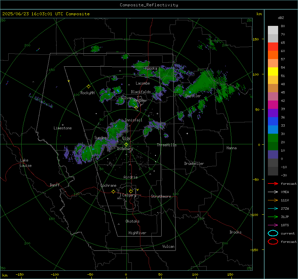Screen dimensions: 298x279
Task: Select the magenta 39-42 dBZ color swatch
Action: 273,105
